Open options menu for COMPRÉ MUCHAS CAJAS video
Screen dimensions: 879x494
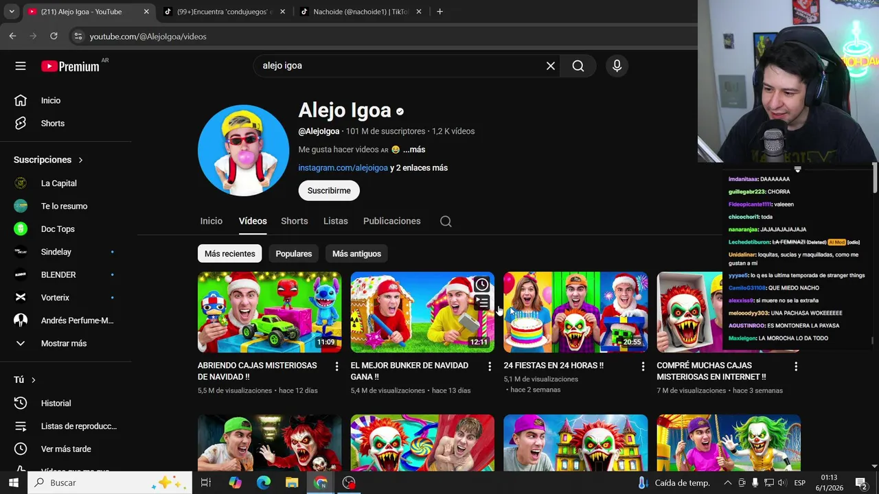coord(796,367)
